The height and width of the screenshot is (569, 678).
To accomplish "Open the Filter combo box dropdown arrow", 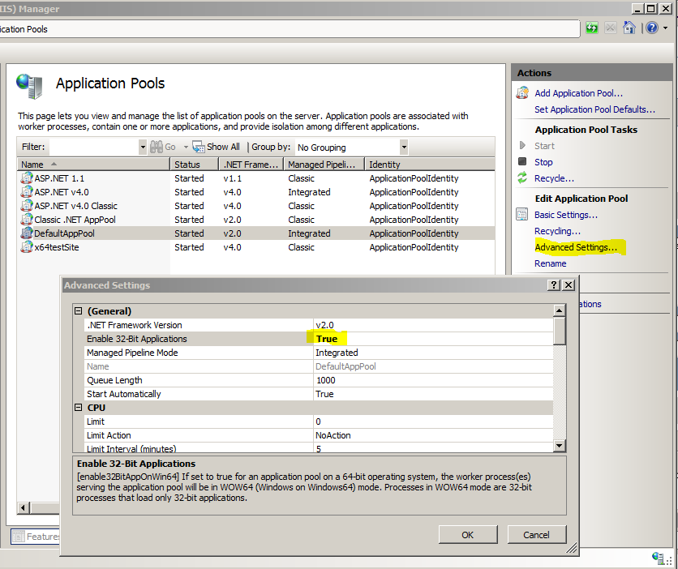I will 143,148.
